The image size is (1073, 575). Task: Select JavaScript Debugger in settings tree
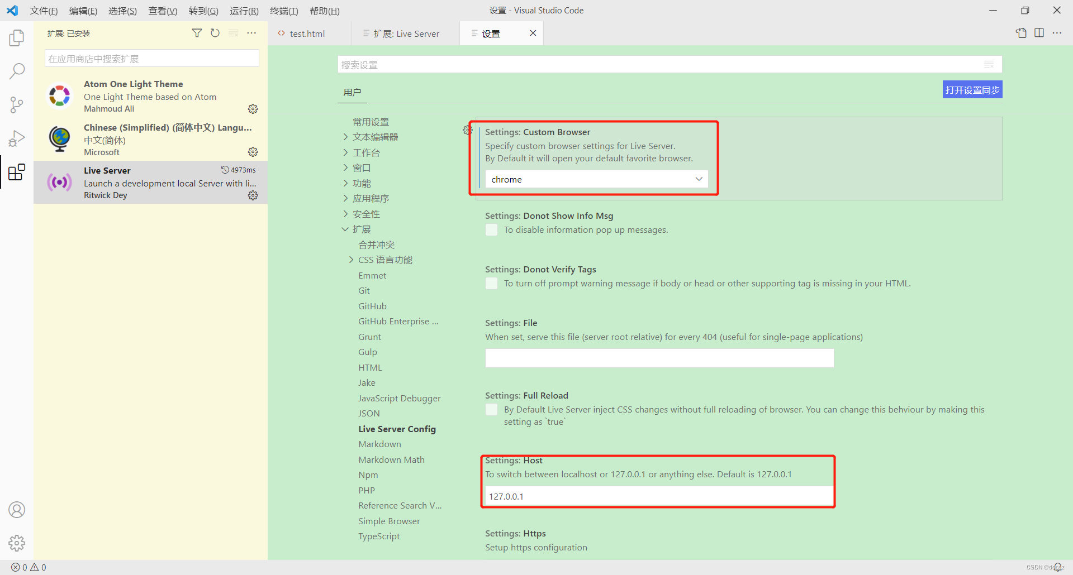click(x=399, y=398)
